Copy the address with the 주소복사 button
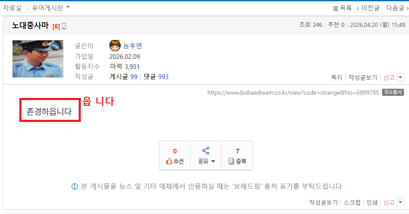Image resolution: width=409 pixels, height=214 pixels. pos(393,92)
